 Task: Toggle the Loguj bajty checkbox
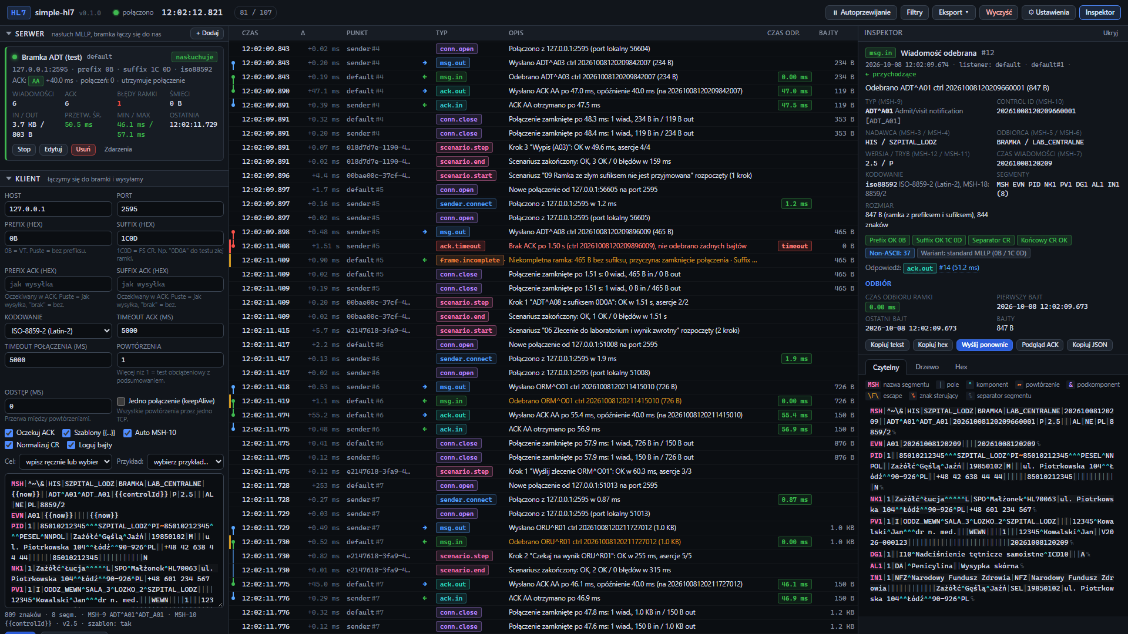[71, 446]
